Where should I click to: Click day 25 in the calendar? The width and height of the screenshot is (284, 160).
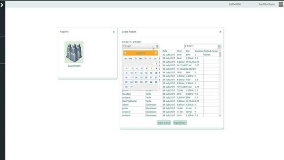136,82
